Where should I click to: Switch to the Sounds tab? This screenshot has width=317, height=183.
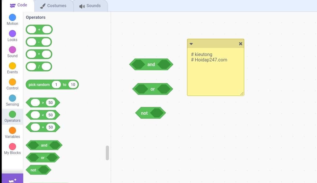click(x=90, y=6)
